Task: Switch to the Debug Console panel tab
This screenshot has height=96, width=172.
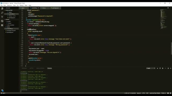Action: pyautogui.click(x=40, y=68)
